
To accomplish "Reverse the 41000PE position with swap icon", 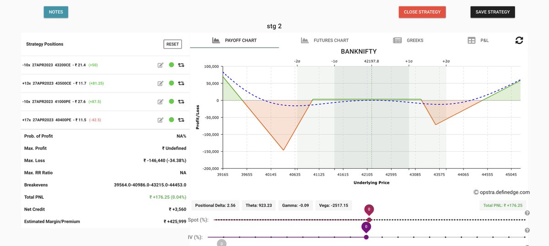I will click(x=181, y=102).
